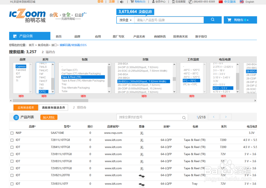
Task: Select Fairchild in brand filter
Action: pyautogui.click(x=21, y=70)
